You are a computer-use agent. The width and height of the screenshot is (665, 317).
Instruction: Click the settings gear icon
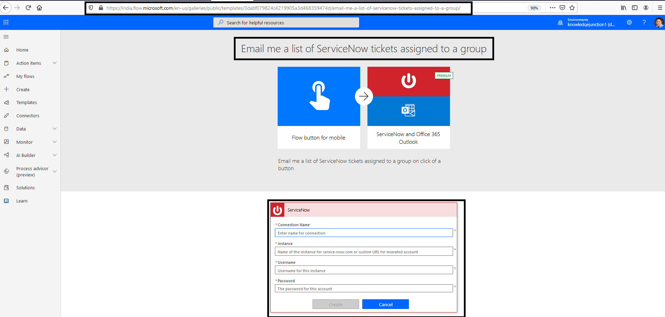pyautogui.click(x=629, y=22)
